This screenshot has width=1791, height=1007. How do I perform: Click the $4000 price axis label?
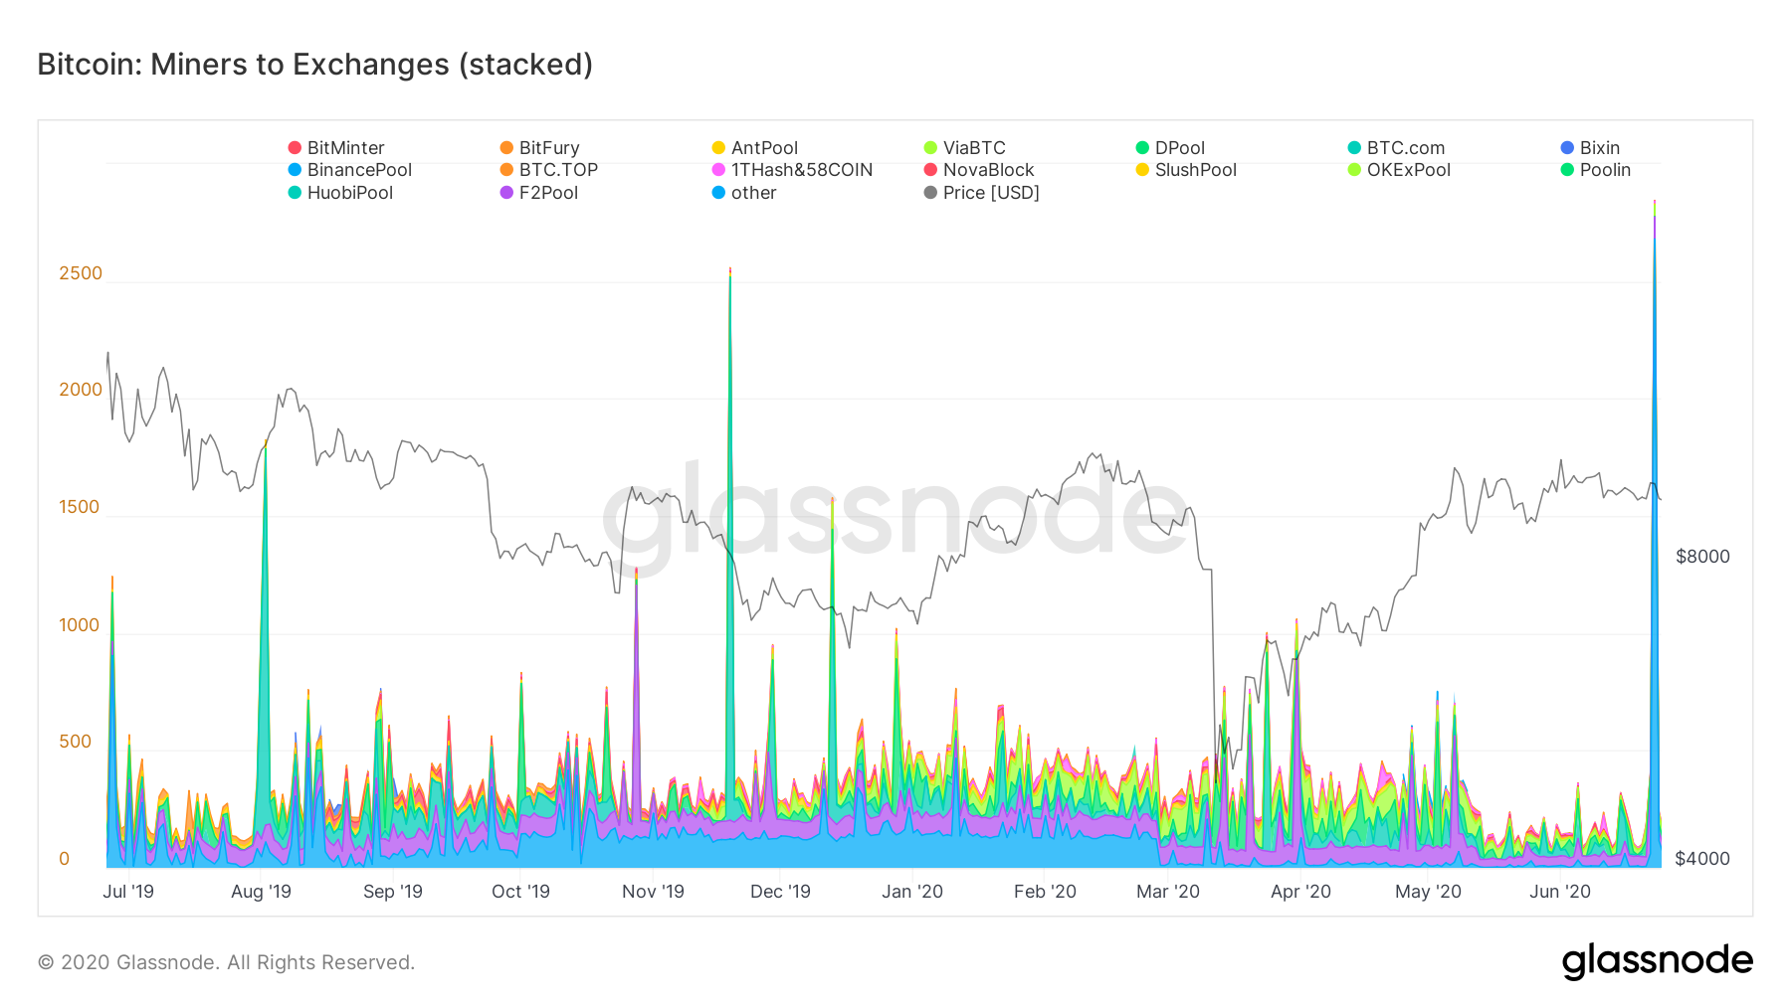(1702, 859)
